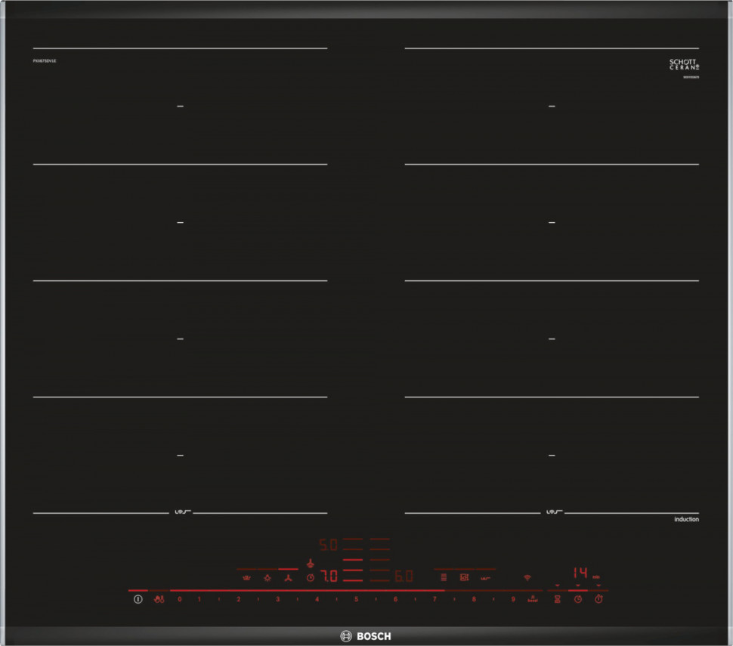Select the right zone showing 6.0
The width and height of the screenshot is (733, 646).
click(x=404, y=576)
